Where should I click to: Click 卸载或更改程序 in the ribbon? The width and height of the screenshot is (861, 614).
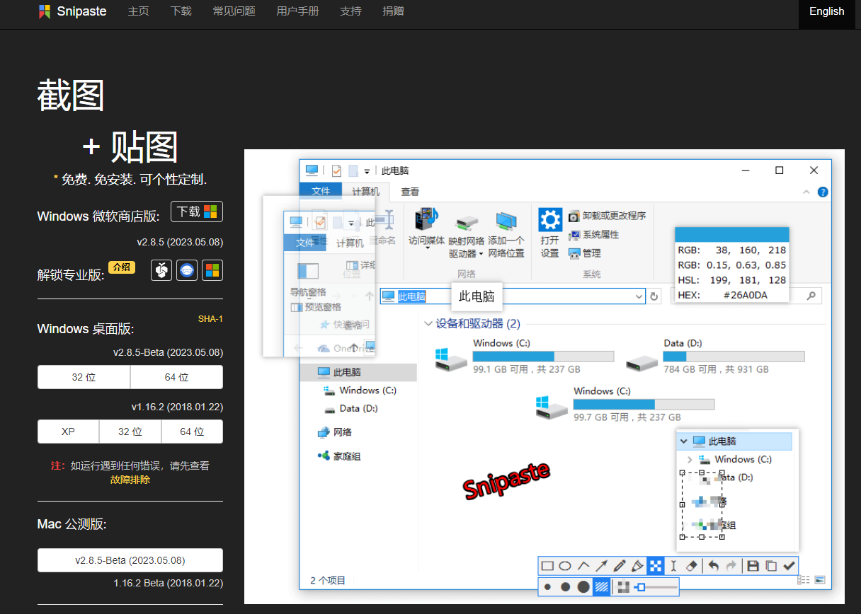(607, 216)
